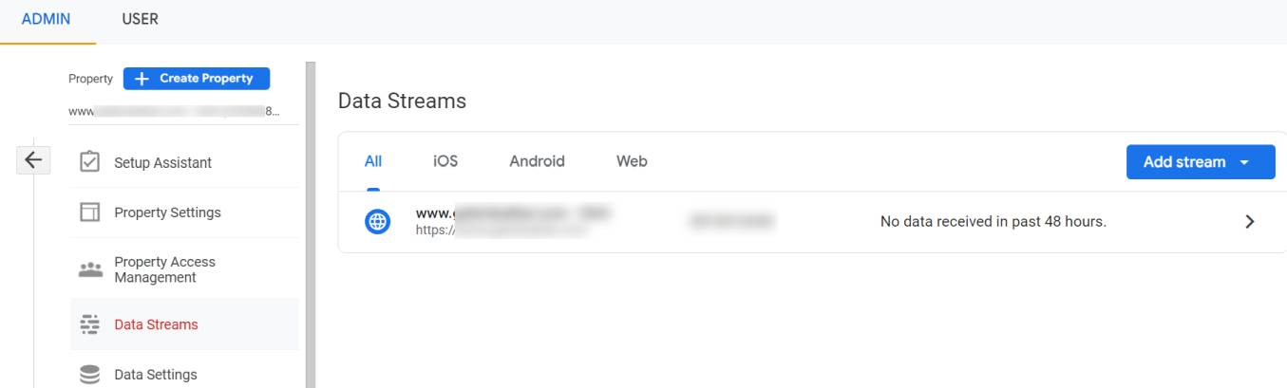Viewport: 1287px width, 388px height.
Task: Open the web data stream row
Action: [806, 222]
